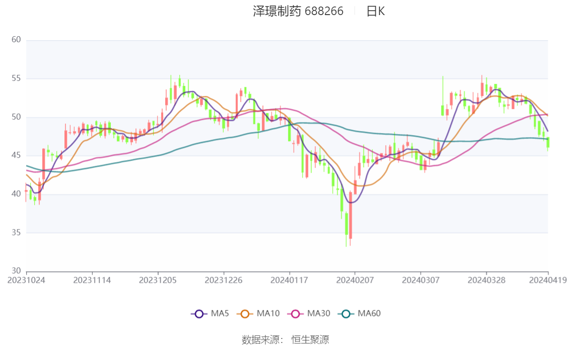Select the 55 value on y-axis
This screenshot has height=346, width=571.
pos(16,78)
